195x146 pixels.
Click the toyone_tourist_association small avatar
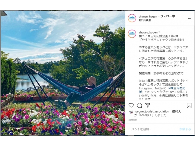pyautogui.click(x=131, y=112)
